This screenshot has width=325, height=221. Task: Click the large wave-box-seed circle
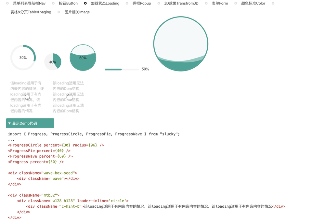click(x=181, y=44)
